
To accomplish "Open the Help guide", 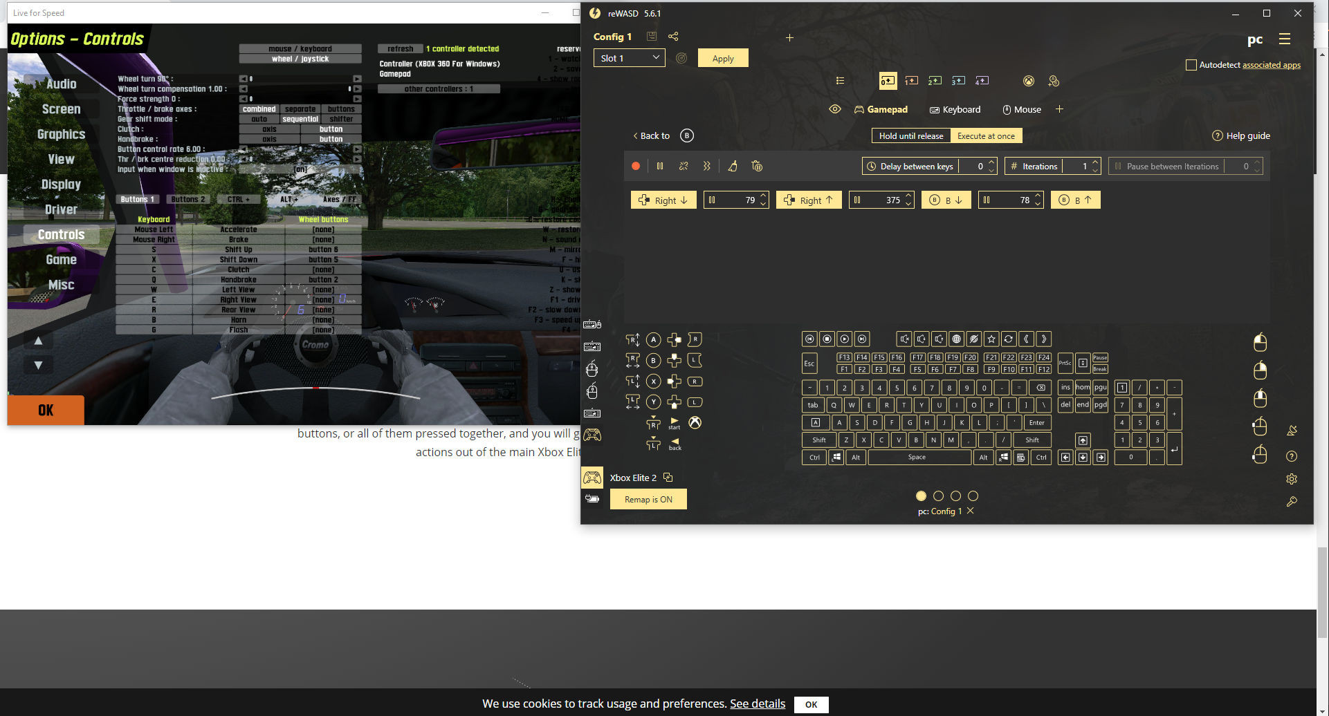I will tap(1241, 135).
